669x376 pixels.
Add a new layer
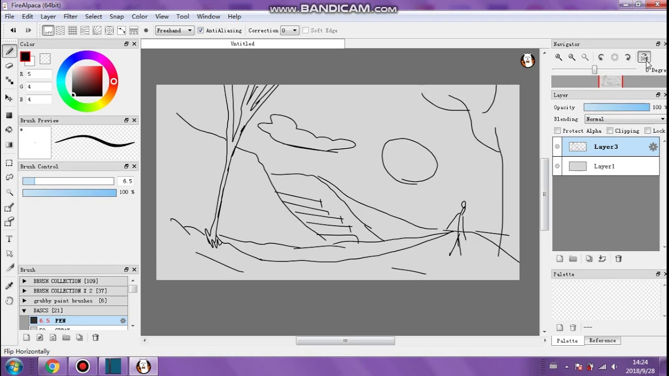[560, 258]
